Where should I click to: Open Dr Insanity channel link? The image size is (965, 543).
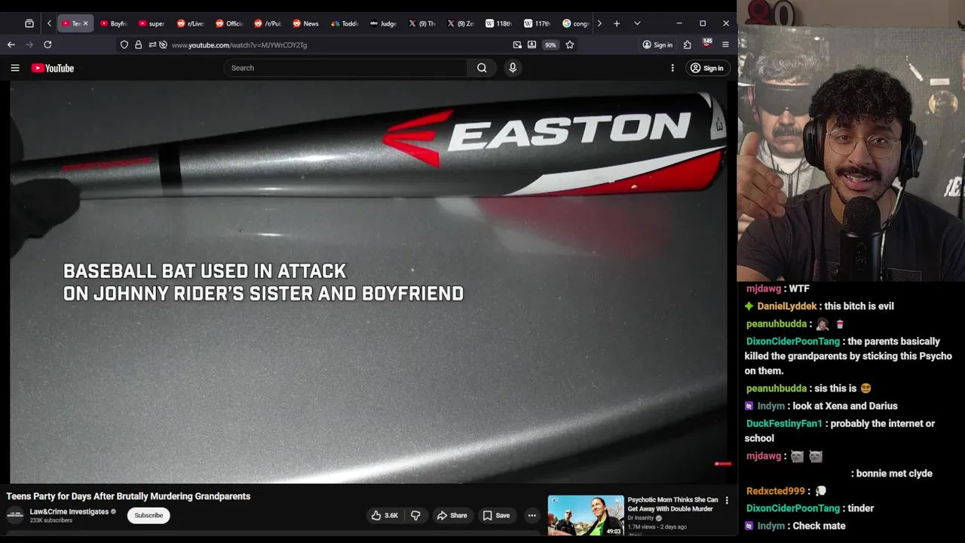642,518
